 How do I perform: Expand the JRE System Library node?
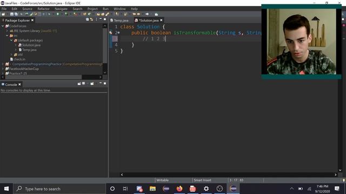(7, 31)
